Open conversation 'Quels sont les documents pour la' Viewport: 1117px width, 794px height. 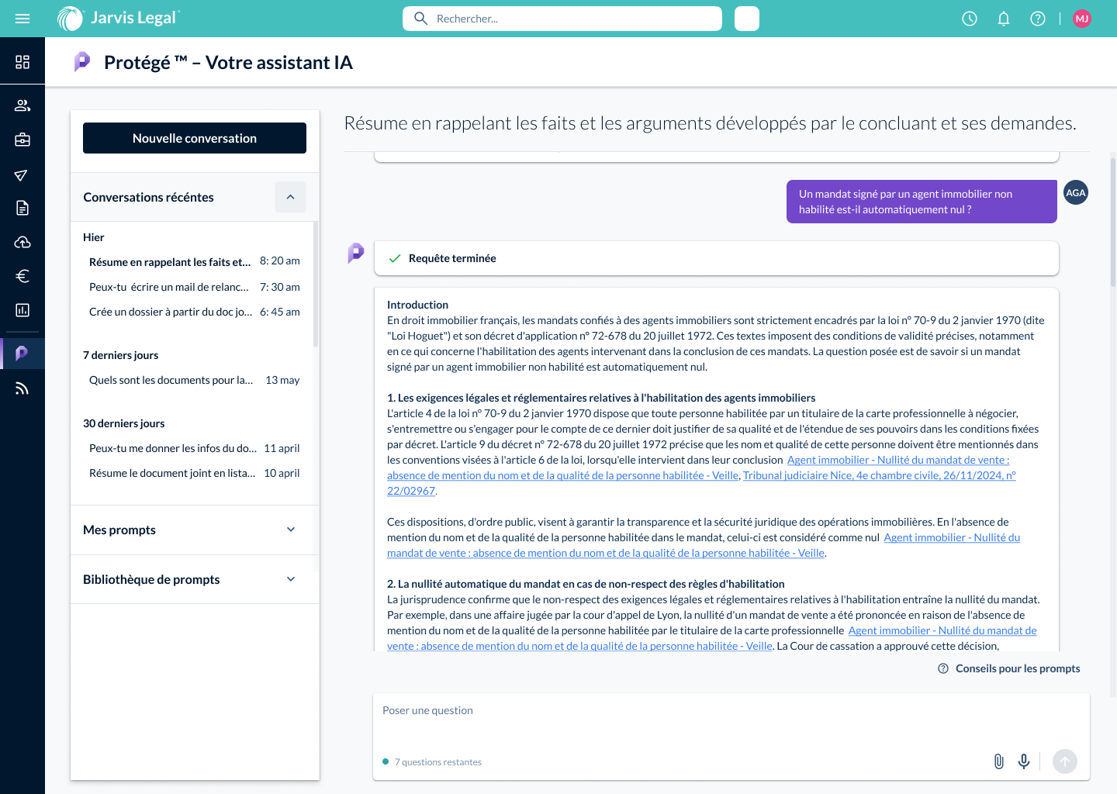coord(171,380)
